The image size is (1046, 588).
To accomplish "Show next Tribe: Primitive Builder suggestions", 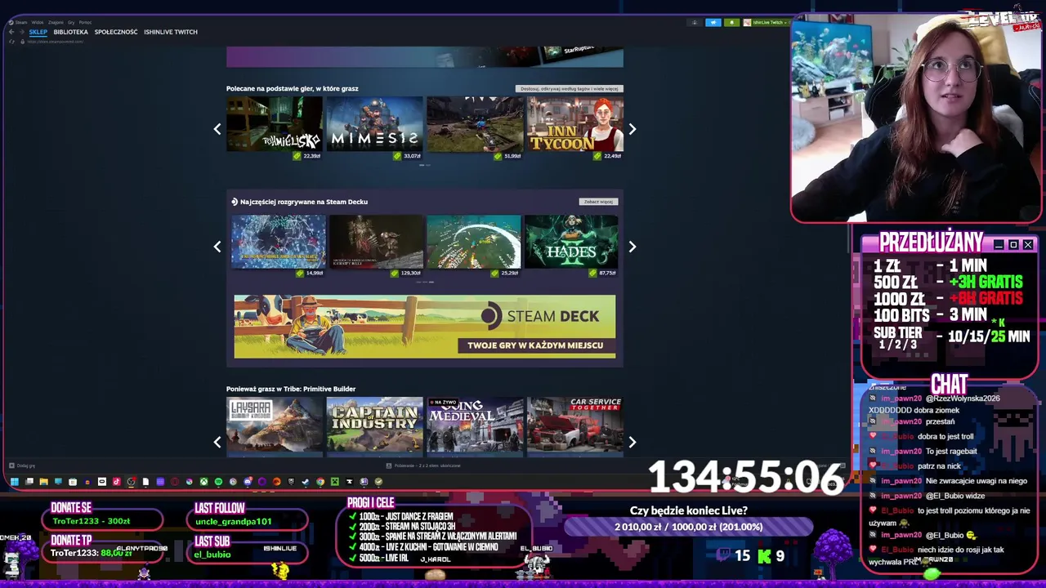I will 632,442.
